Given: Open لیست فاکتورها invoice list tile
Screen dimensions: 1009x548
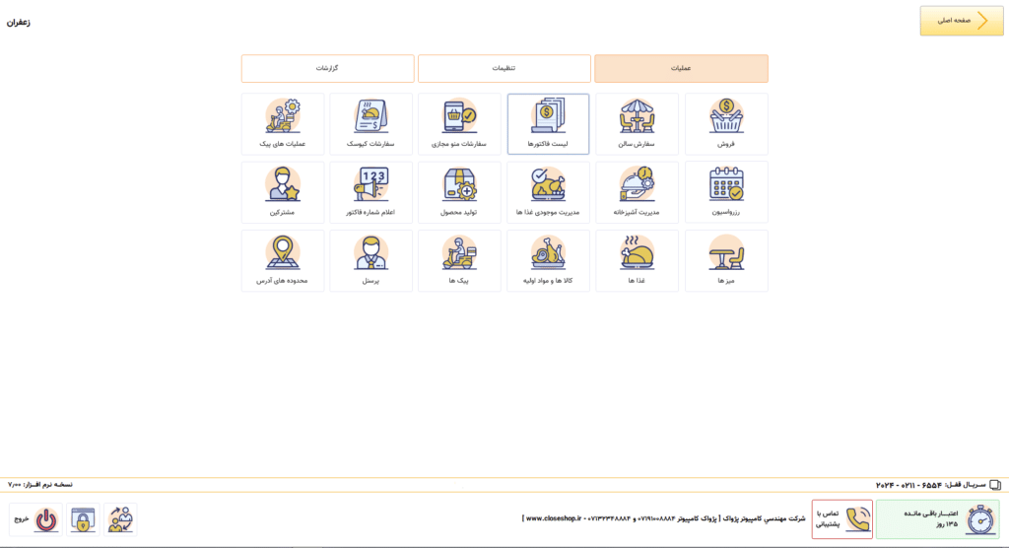Looking at the screenshot, I should click(548, 123).
